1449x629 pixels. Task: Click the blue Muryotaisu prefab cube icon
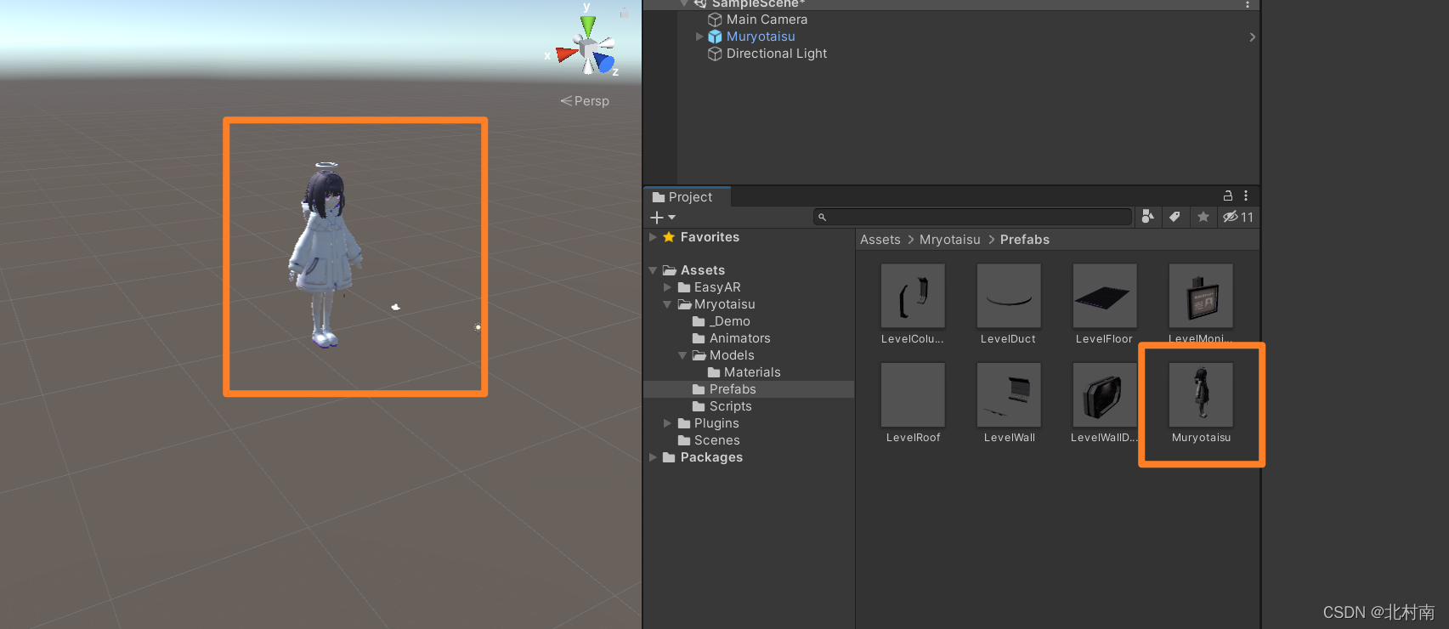[x=716, y=37]
